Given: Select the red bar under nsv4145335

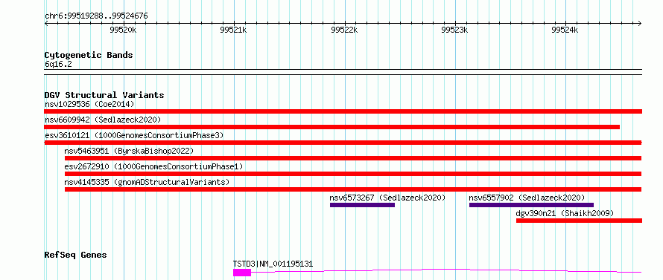Looking at the screenshot, I should pyautogui.click(x=353, y=189).
